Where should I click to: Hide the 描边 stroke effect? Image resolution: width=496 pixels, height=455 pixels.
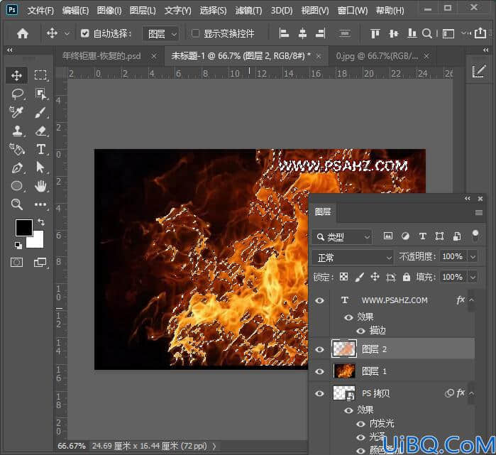pos(360,331)
